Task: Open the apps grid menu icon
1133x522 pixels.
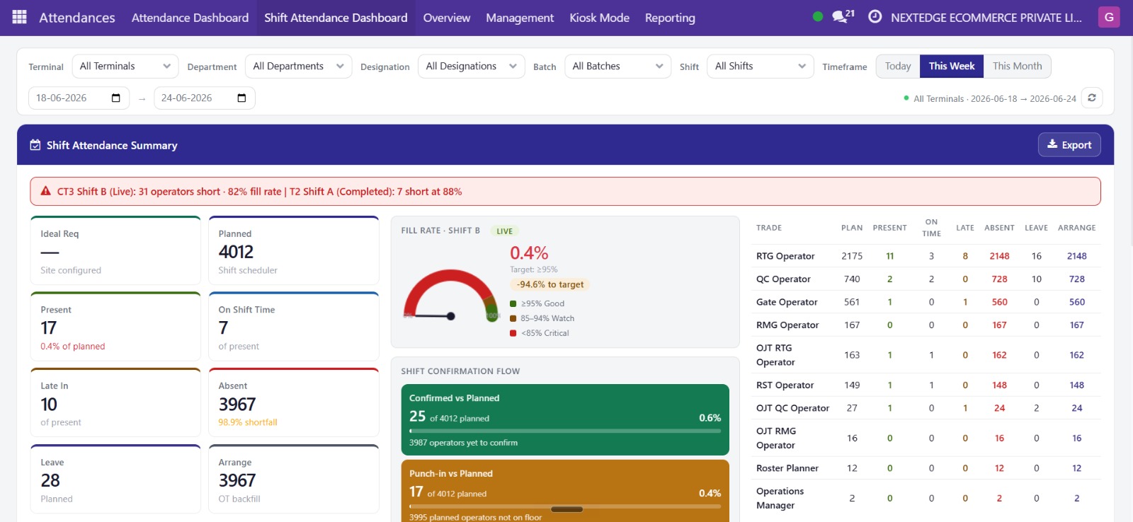Action: coord(20,17)
